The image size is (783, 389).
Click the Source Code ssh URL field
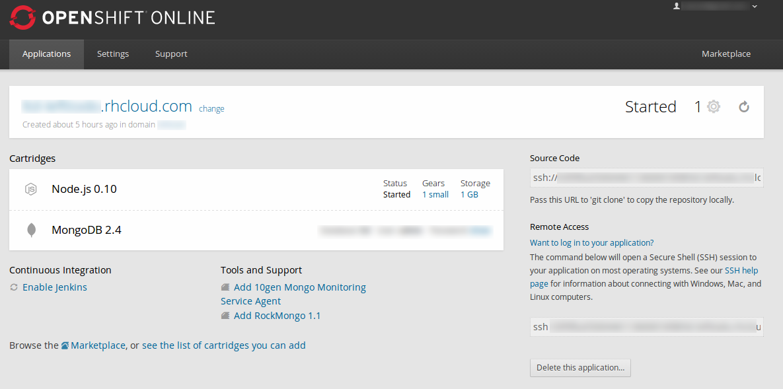coord(647,177)
